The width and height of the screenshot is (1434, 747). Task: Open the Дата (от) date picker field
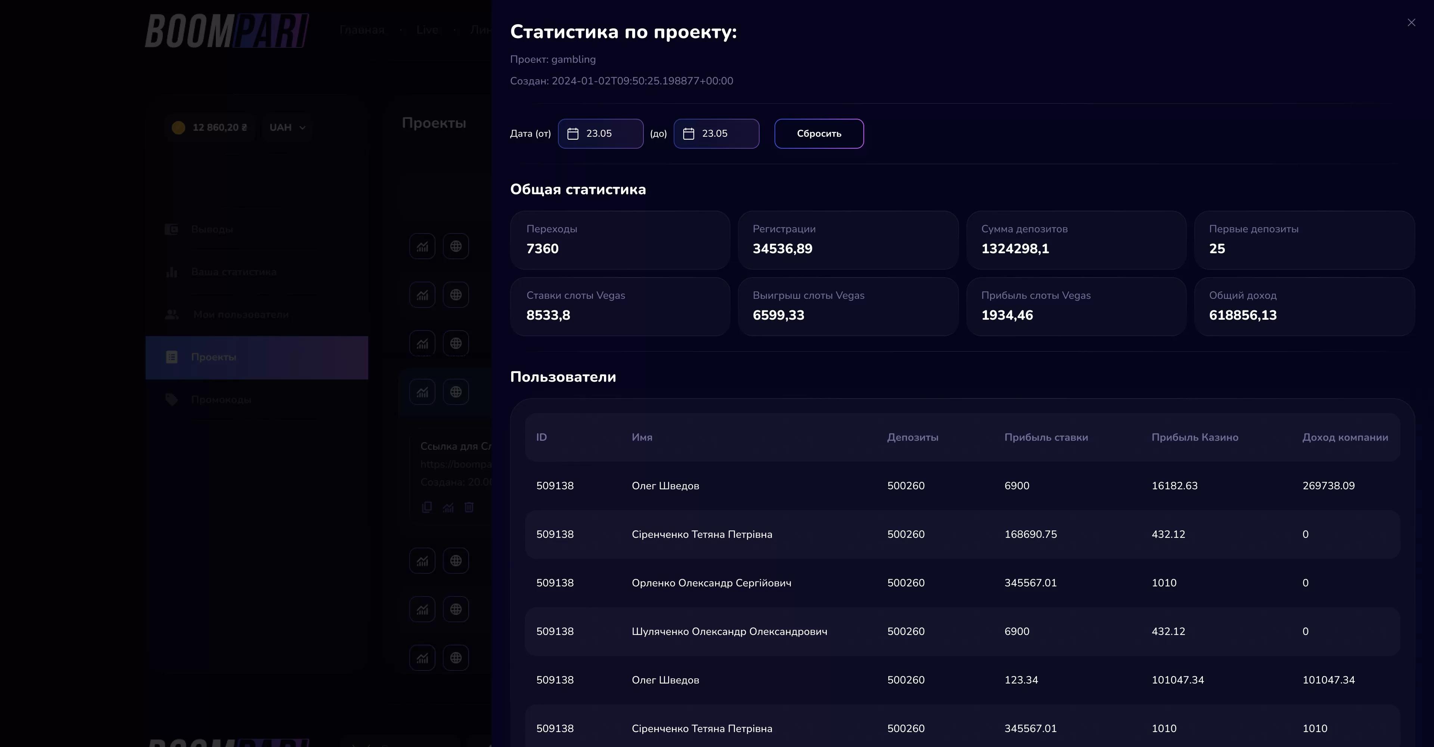pos(600,134)
